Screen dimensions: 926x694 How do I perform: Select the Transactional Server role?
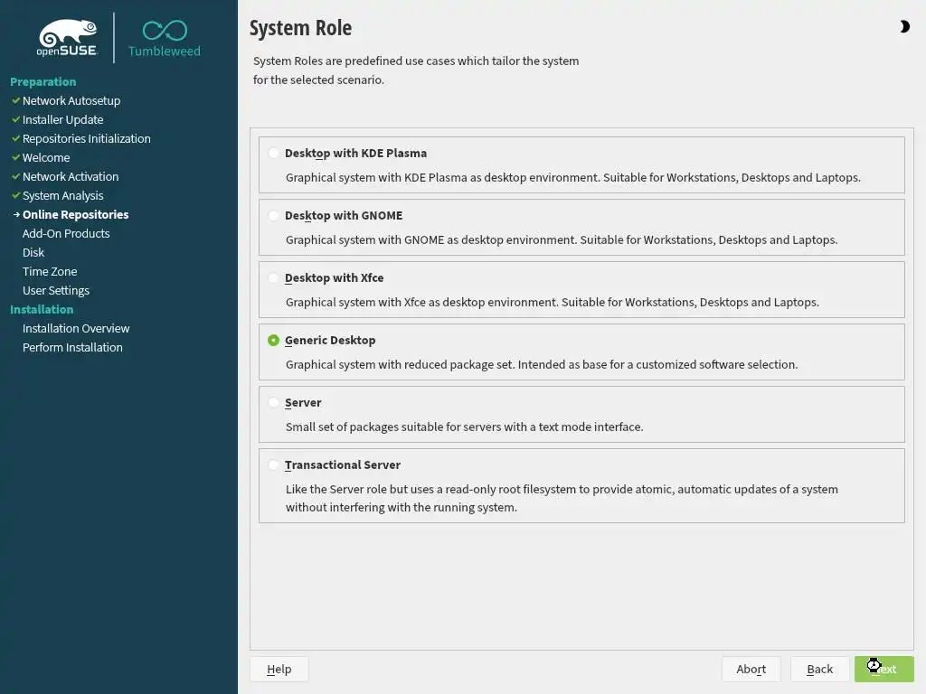tap(274, 465)
